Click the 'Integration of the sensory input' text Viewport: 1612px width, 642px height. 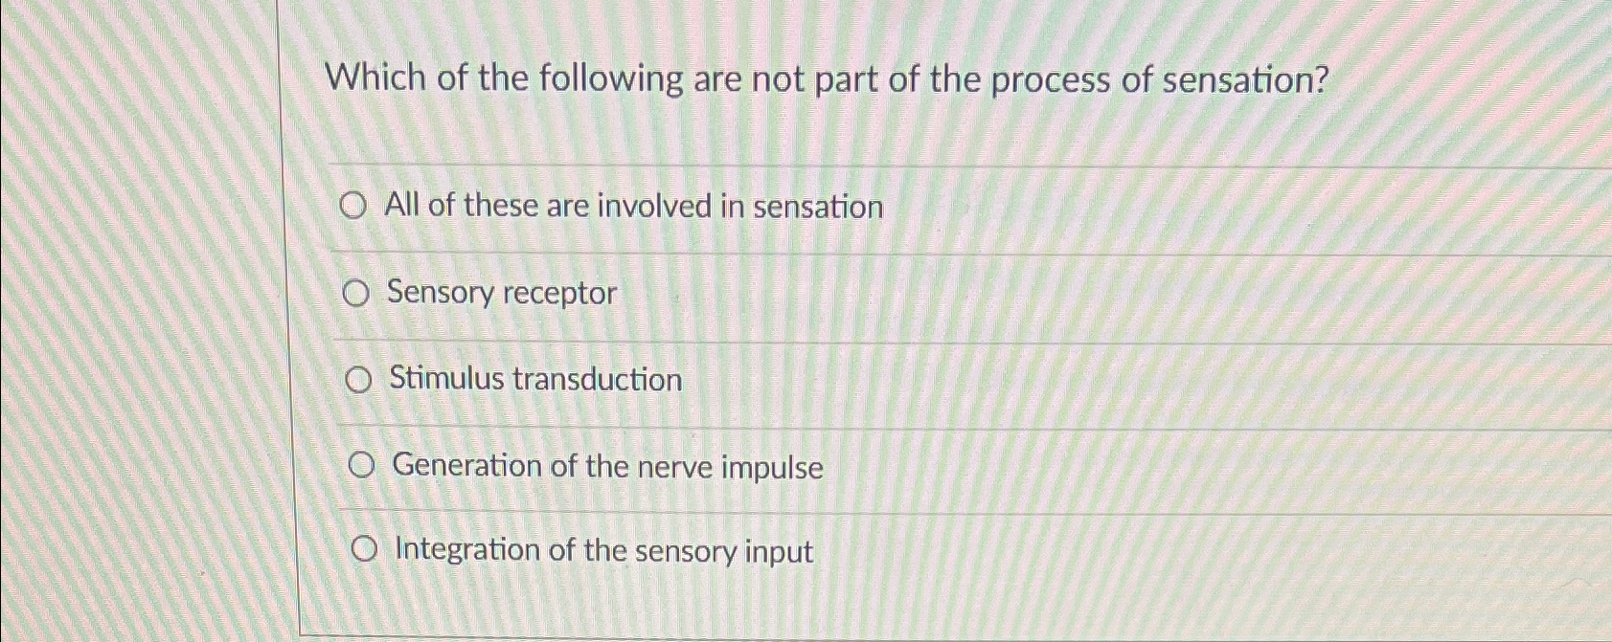click(x=602, y=550)
